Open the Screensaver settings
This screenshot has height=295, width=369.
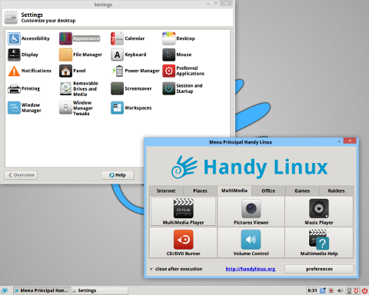131,88
